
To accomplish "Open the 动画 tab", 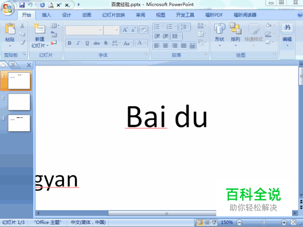I will point(87,15).
